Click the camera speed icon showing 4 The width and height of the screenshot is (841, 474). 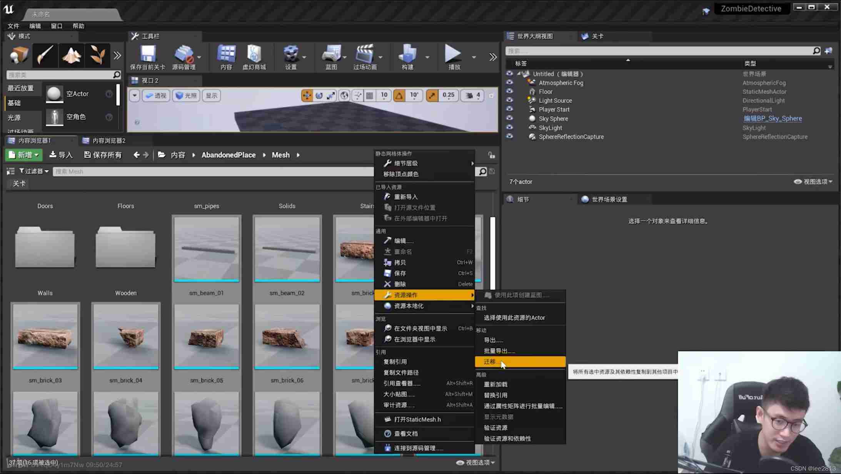(473, 95)
